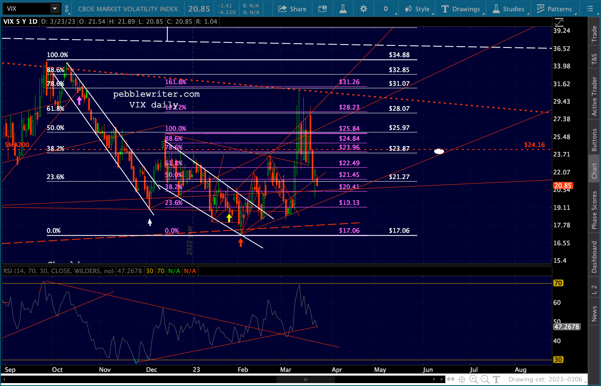Select the text note T tool
Image resolution: width=601 pixels, height=386 pixels.
coord(497,379)
